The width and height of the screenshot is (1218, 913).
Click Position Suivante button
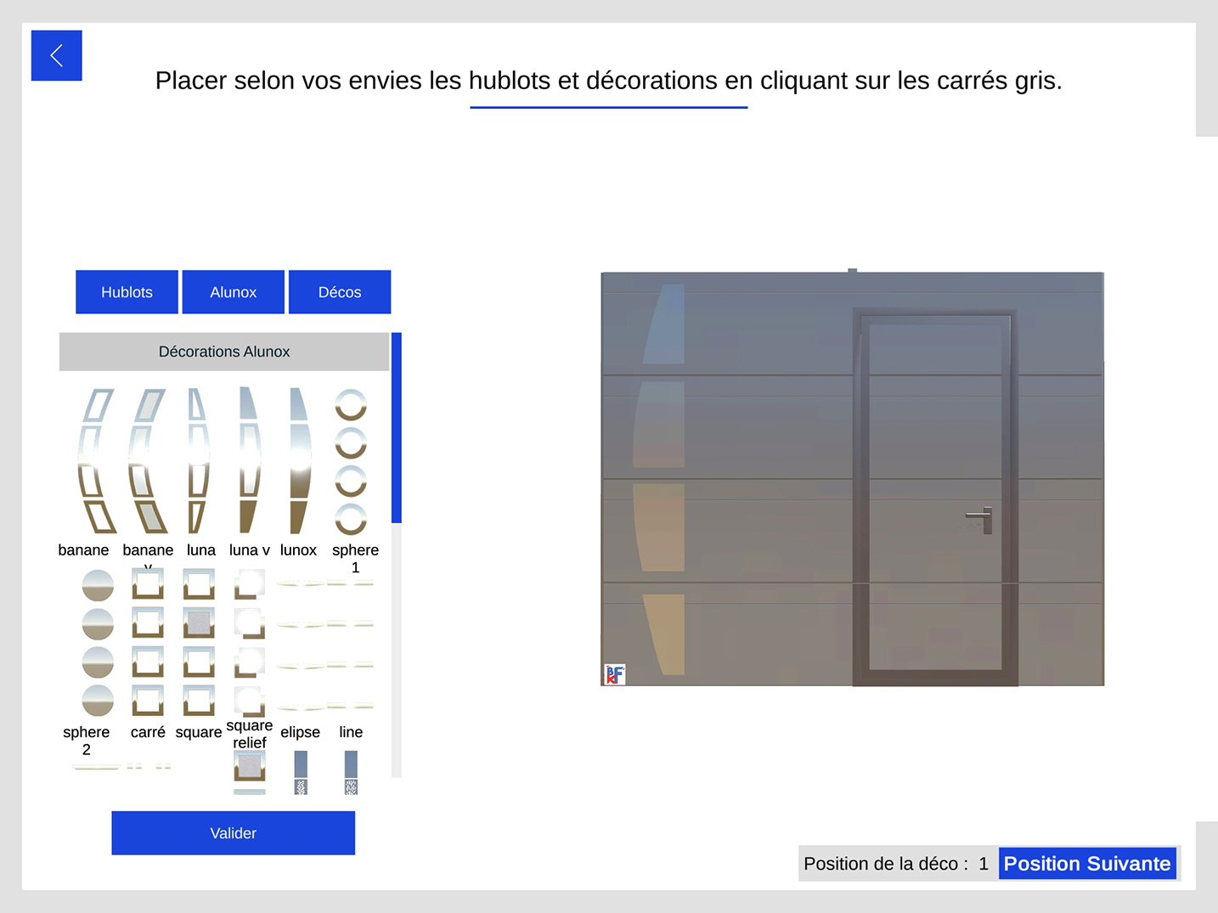pyautogui.click(x=1086, y=864)
